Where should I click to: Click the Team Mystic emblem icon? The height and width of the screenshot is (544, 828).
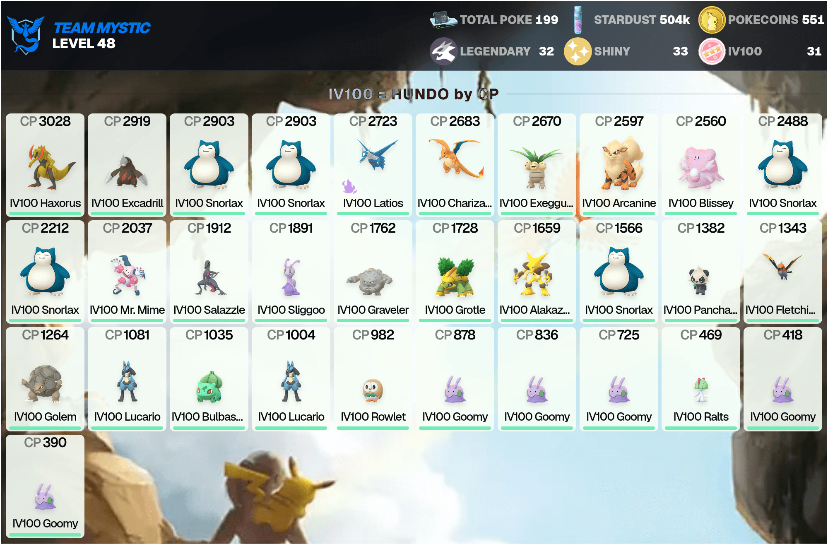pos(26,35)
